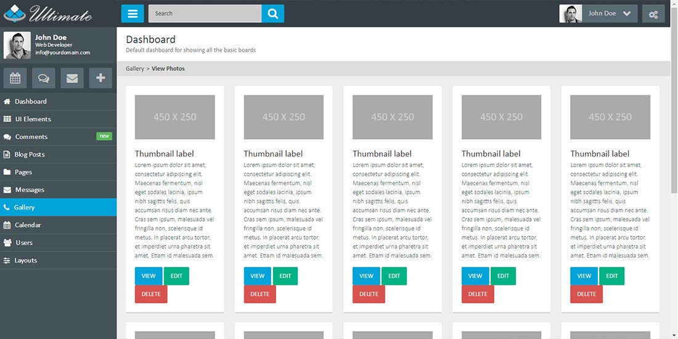Click VIEW on the third card

click(x=366, y=276)
